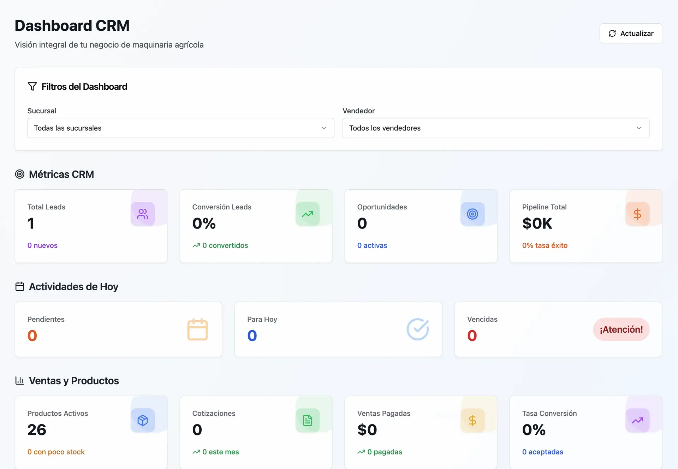Click the calendar icon in Pendientes card
Viewport: 678px width, 469px height.
[x=197, y=329]
